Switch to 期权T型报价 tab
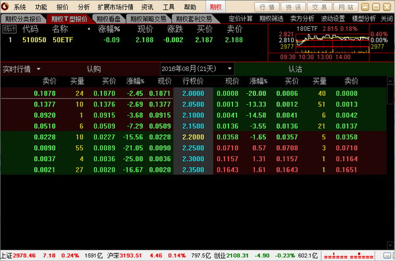 69,19
